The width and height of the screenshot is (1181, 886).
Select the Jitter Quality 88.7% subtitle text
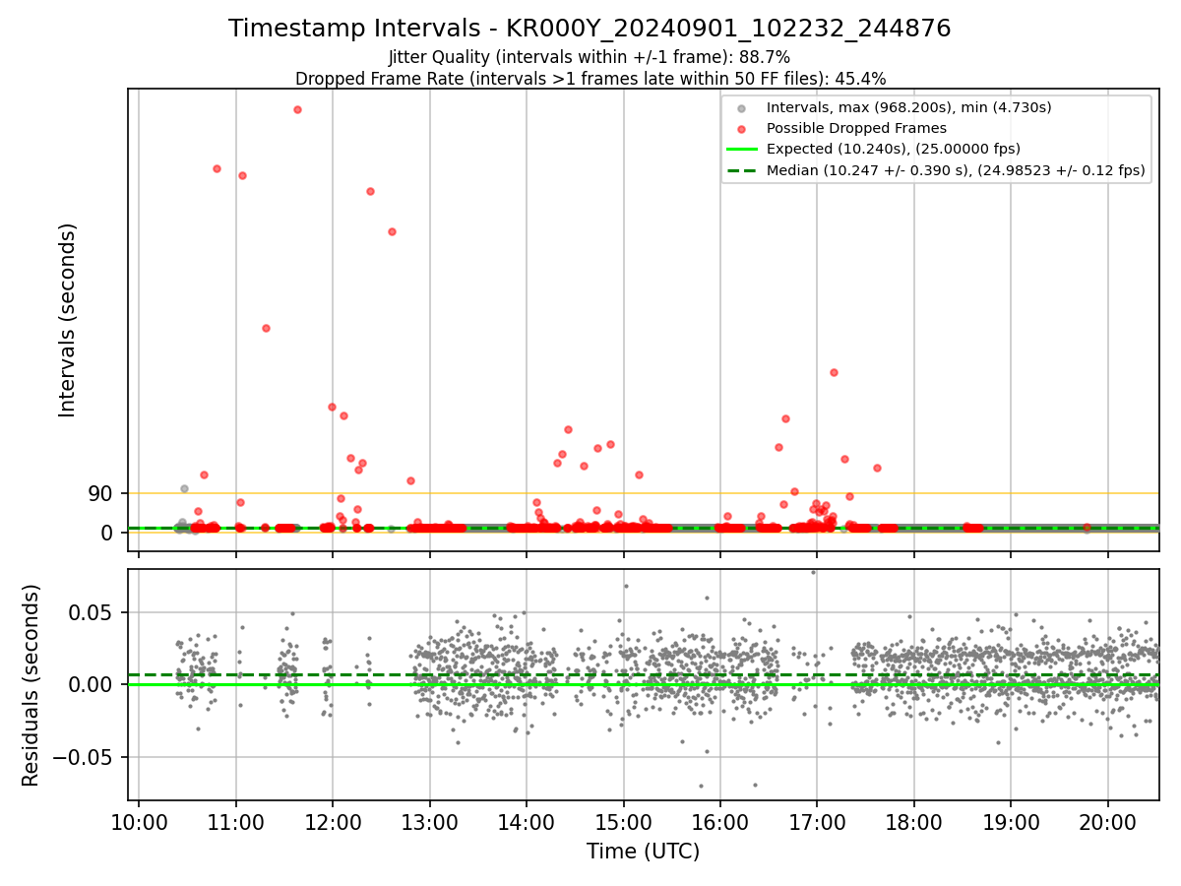[x=590, y=57]
